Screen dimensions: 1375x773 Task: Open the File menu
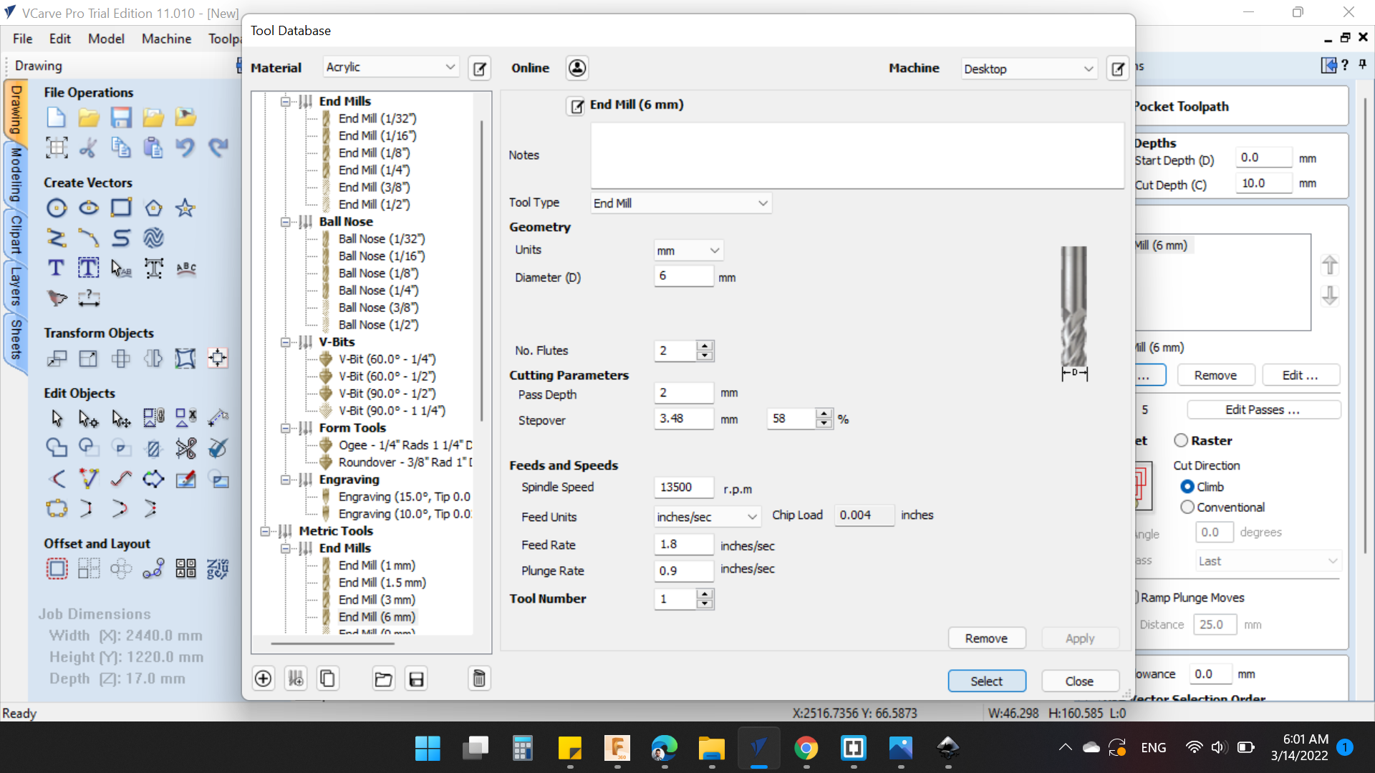23,39
